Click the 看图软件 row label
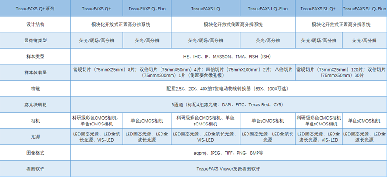The height and width of the screenshot is (177, 387). point(35,168)
